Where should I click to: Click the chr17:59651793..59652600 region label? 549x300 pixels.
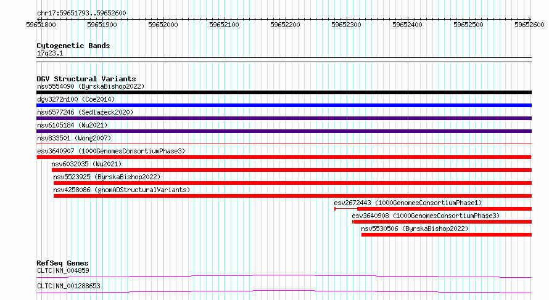click(x=81, y=13)
